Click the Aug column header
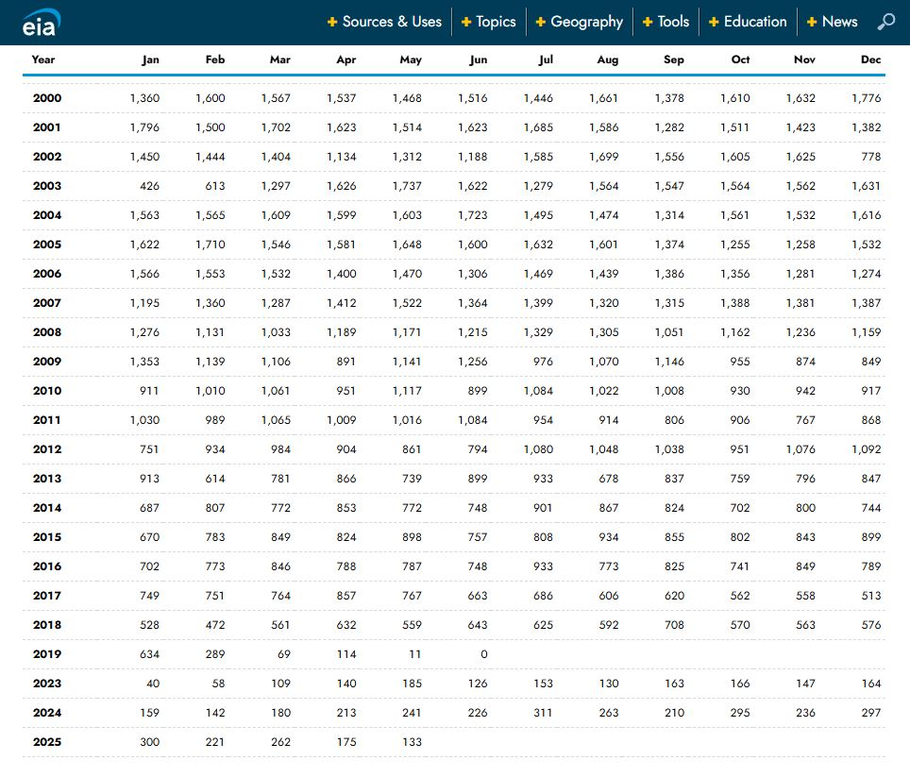 coord(608,59)
